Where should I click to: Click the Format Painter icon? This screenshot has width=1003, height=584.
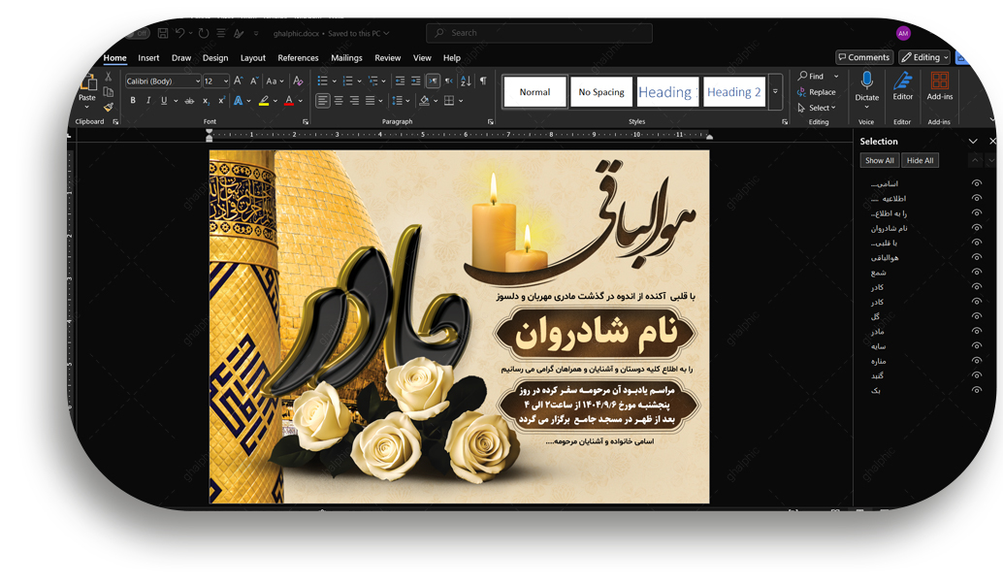(x=108, y=108)
